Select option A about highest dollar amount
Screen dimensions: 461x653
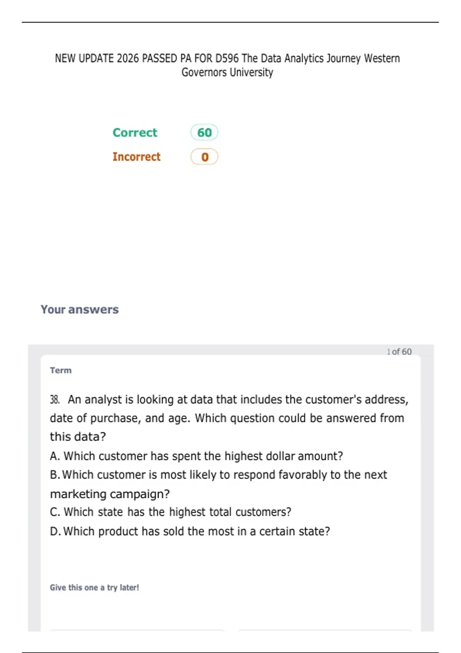tap(196, 456)
